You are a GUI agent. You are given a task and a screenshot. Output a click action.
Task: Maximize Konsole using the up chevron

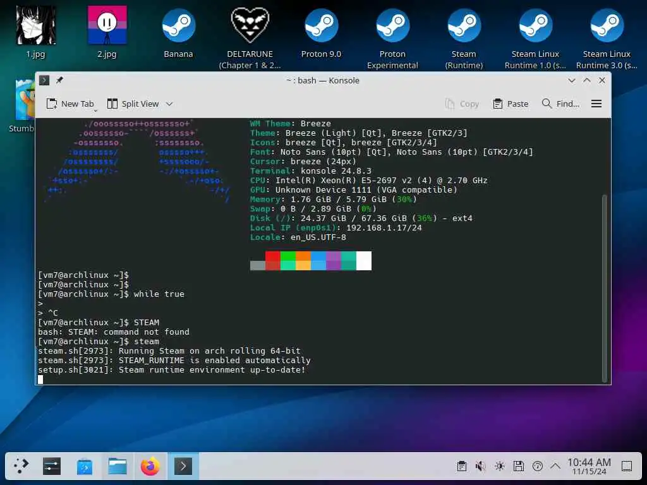click(x=587, y=80)
